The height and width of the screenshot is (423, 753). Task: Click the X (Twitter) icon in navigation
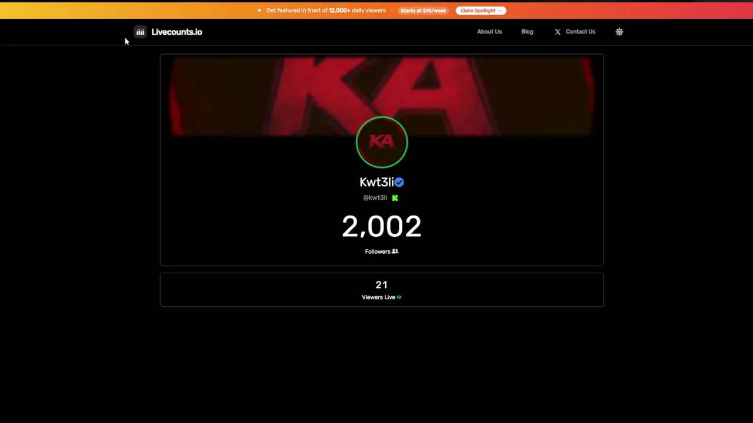[558, 32]
